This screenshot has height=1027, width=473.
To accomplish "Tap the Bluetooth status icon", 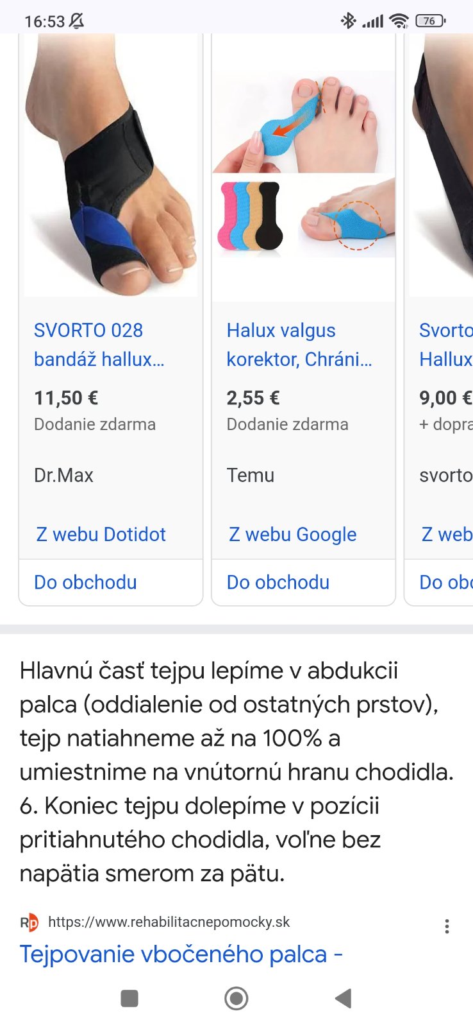I will (x=348, y=21).
